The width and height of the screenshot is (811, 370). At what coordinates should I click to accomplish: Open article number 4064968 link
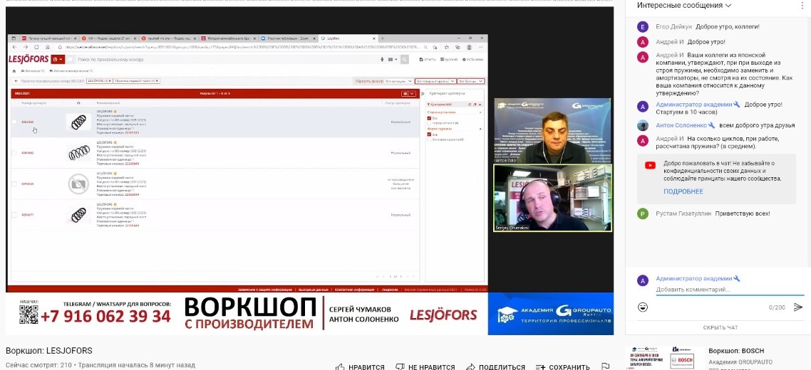pos(27,122)
